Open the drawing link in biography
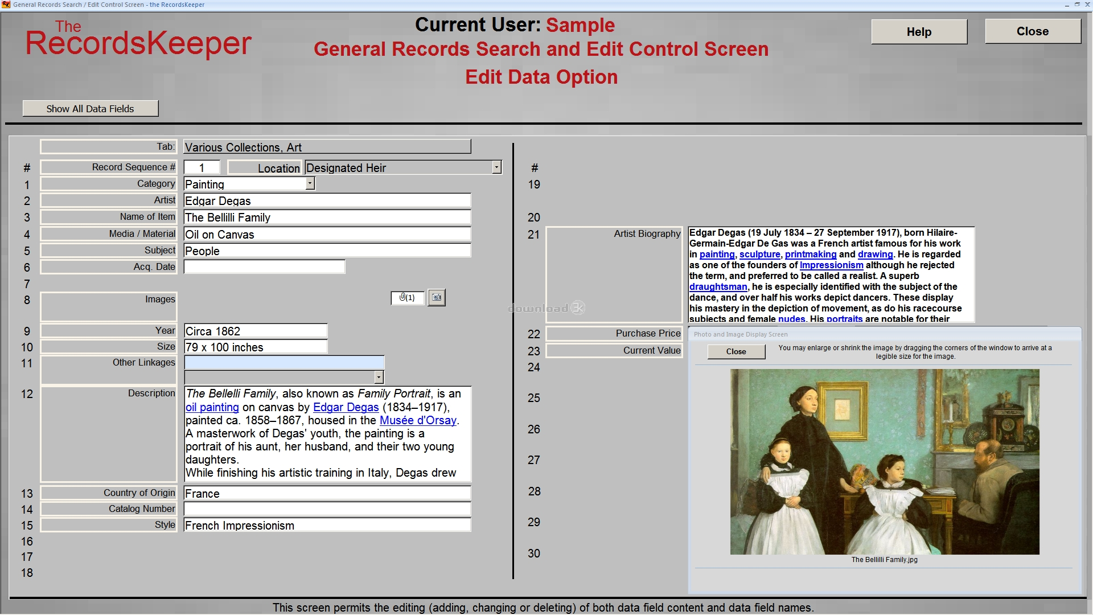Viewport: 1093px width, 615px height. coord(875,254)
